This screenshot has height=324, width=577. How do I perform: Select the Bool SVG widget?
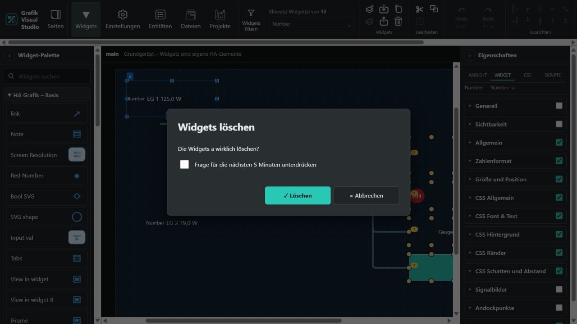pos(47,196)
